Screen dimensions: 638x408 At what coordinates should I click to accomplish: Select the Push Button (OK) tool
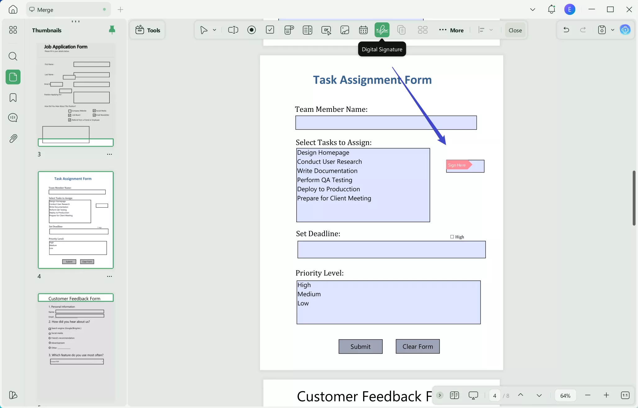click(x=326, y=30)
